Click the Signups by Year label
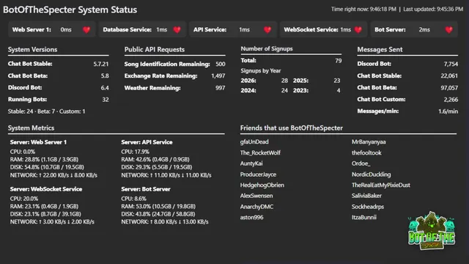This screenshot has height=264, width=469. 261,70
